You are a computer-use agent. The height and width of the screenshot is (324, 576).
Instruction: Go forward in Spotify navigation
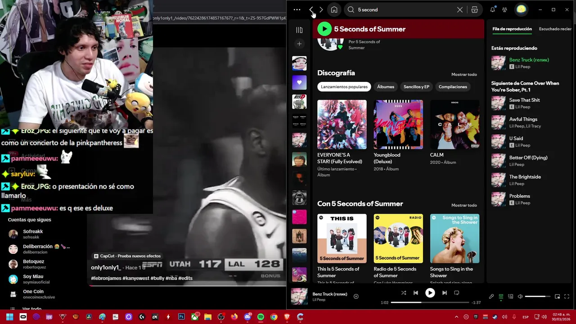[321, 9]
